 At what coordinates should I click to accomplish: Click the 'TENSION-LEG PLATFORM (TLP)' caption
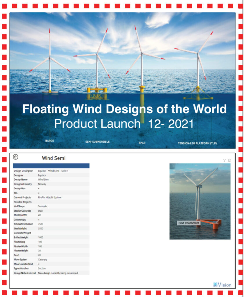tap(197, 143)
